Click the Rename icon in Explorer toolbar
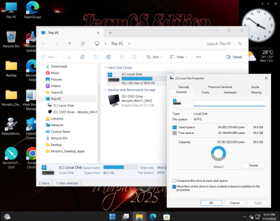 [109, 57]
